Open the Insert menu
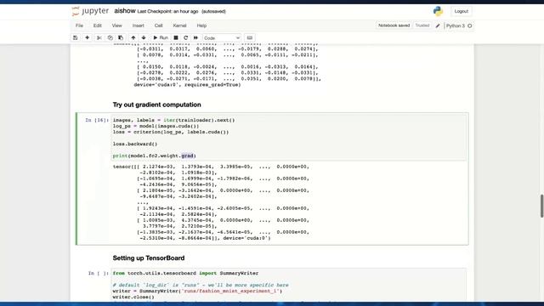The width and height of the screenshot is (544, 306). [x=138, y=25]
